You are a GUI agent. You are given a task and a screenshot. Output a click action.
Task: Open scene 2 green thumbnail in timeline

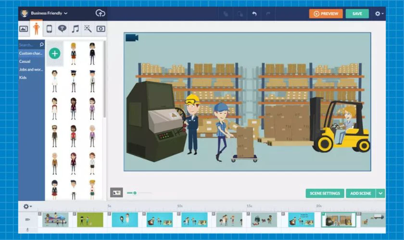tap(90, 220)
